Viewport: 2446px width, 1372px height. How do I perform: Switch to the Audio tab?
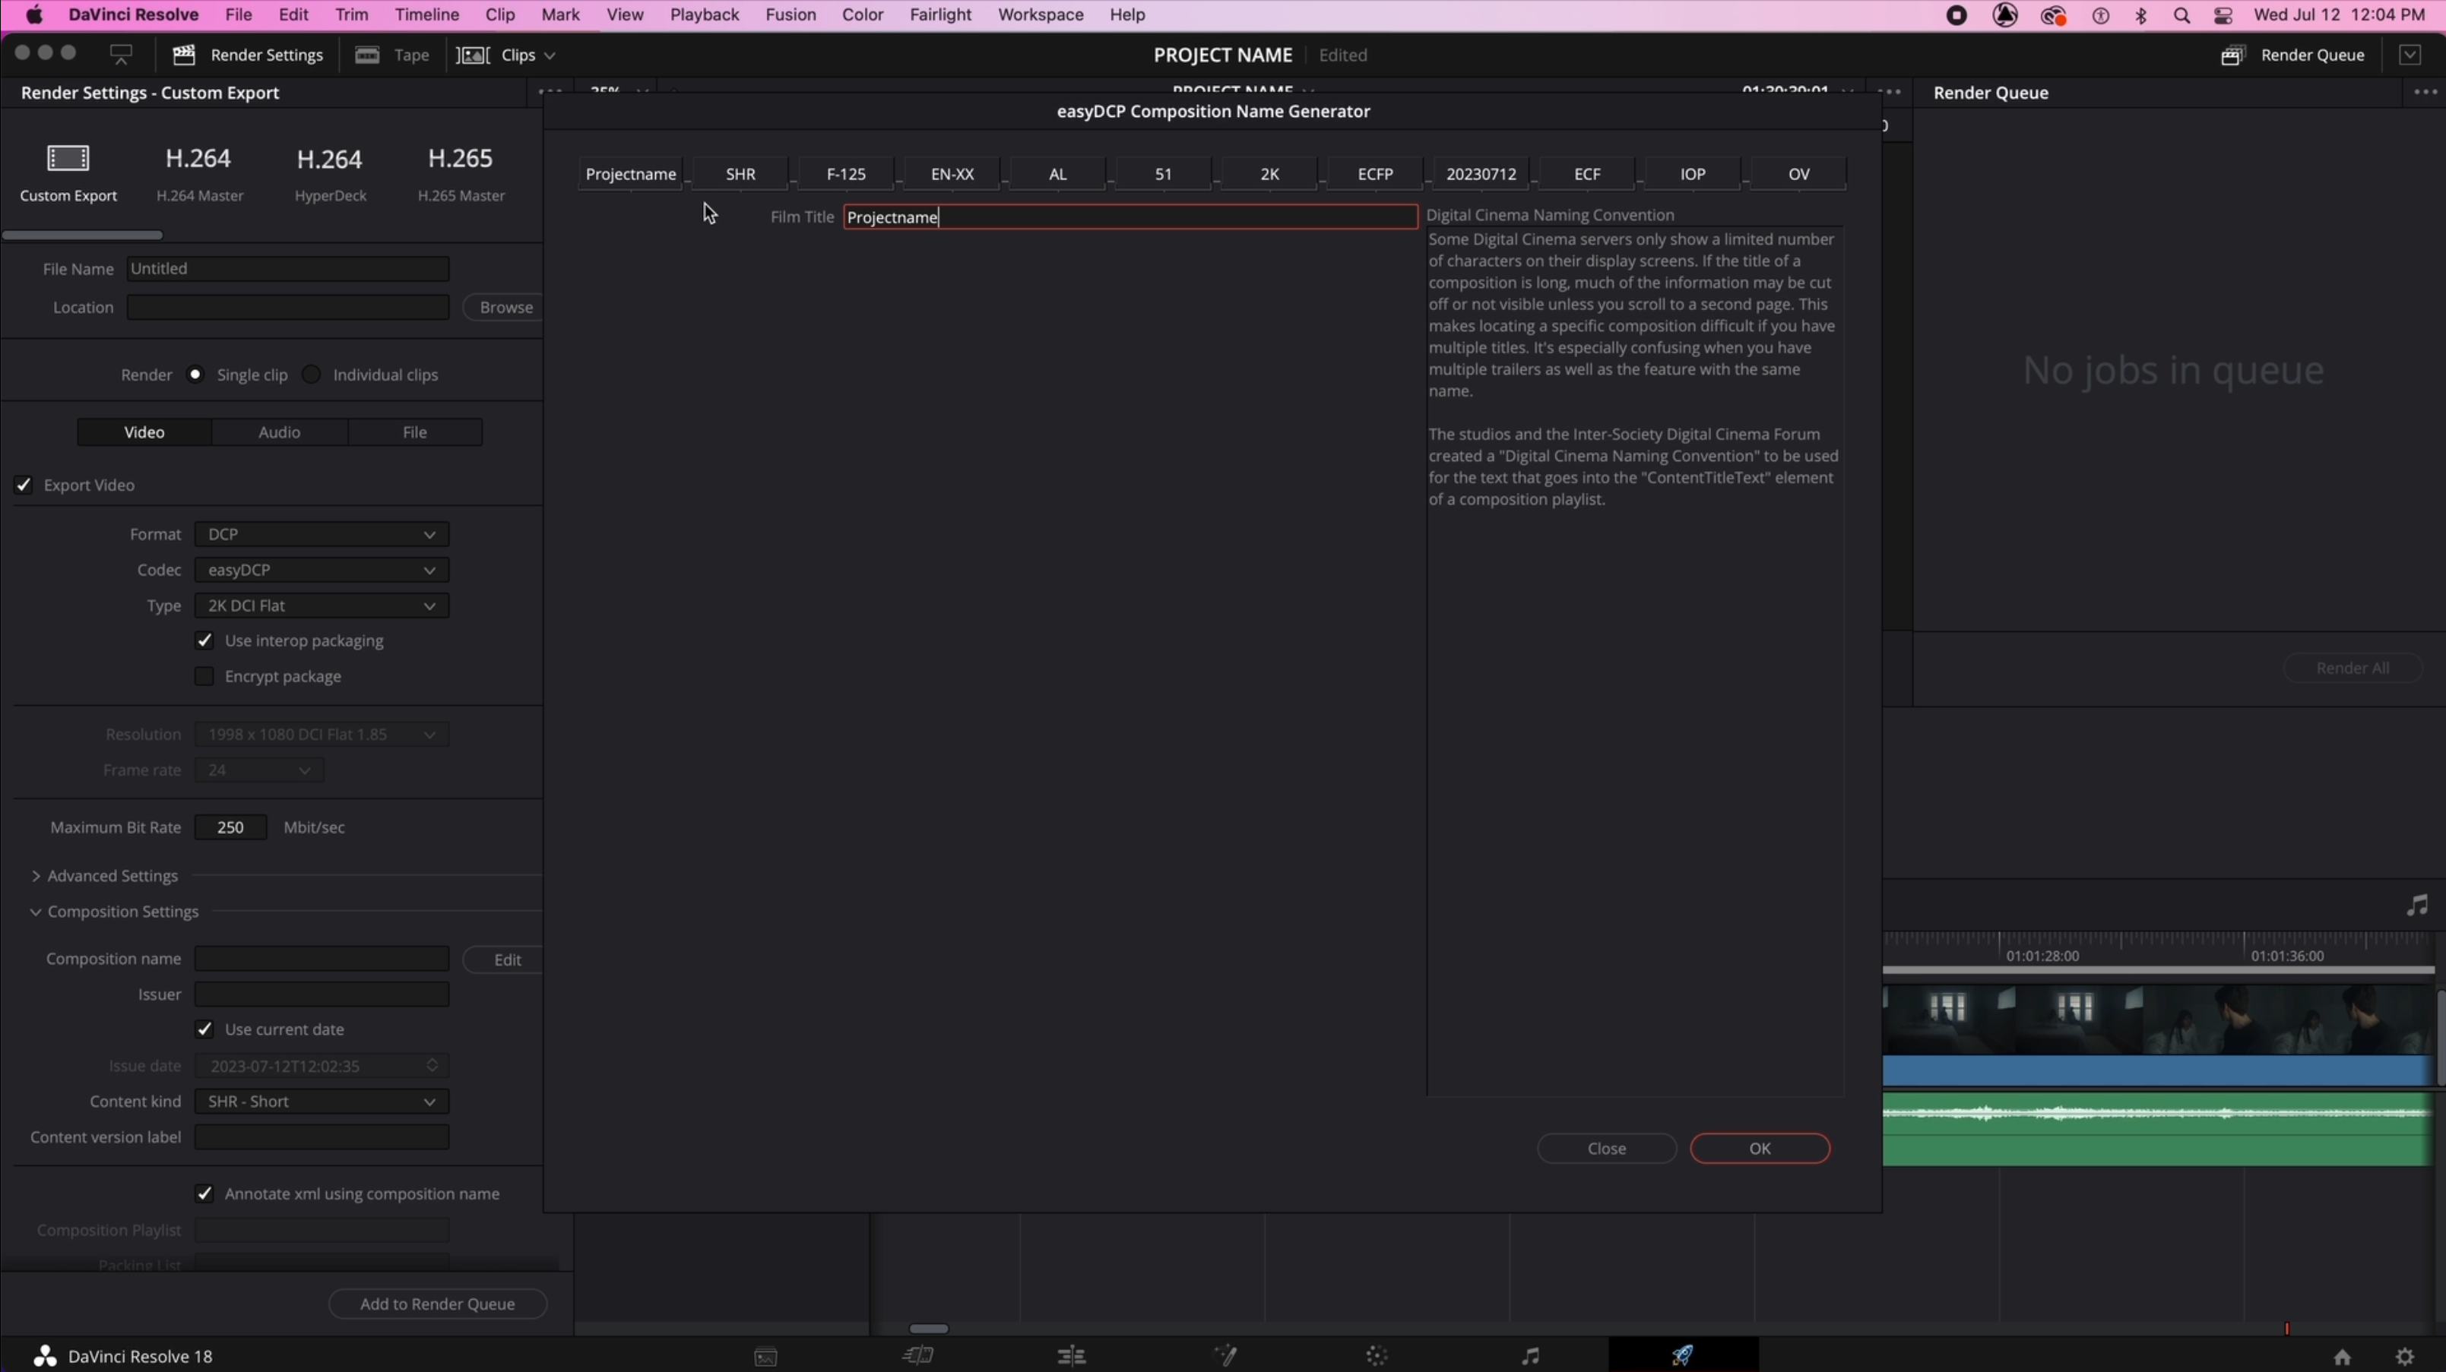point(279,432)
